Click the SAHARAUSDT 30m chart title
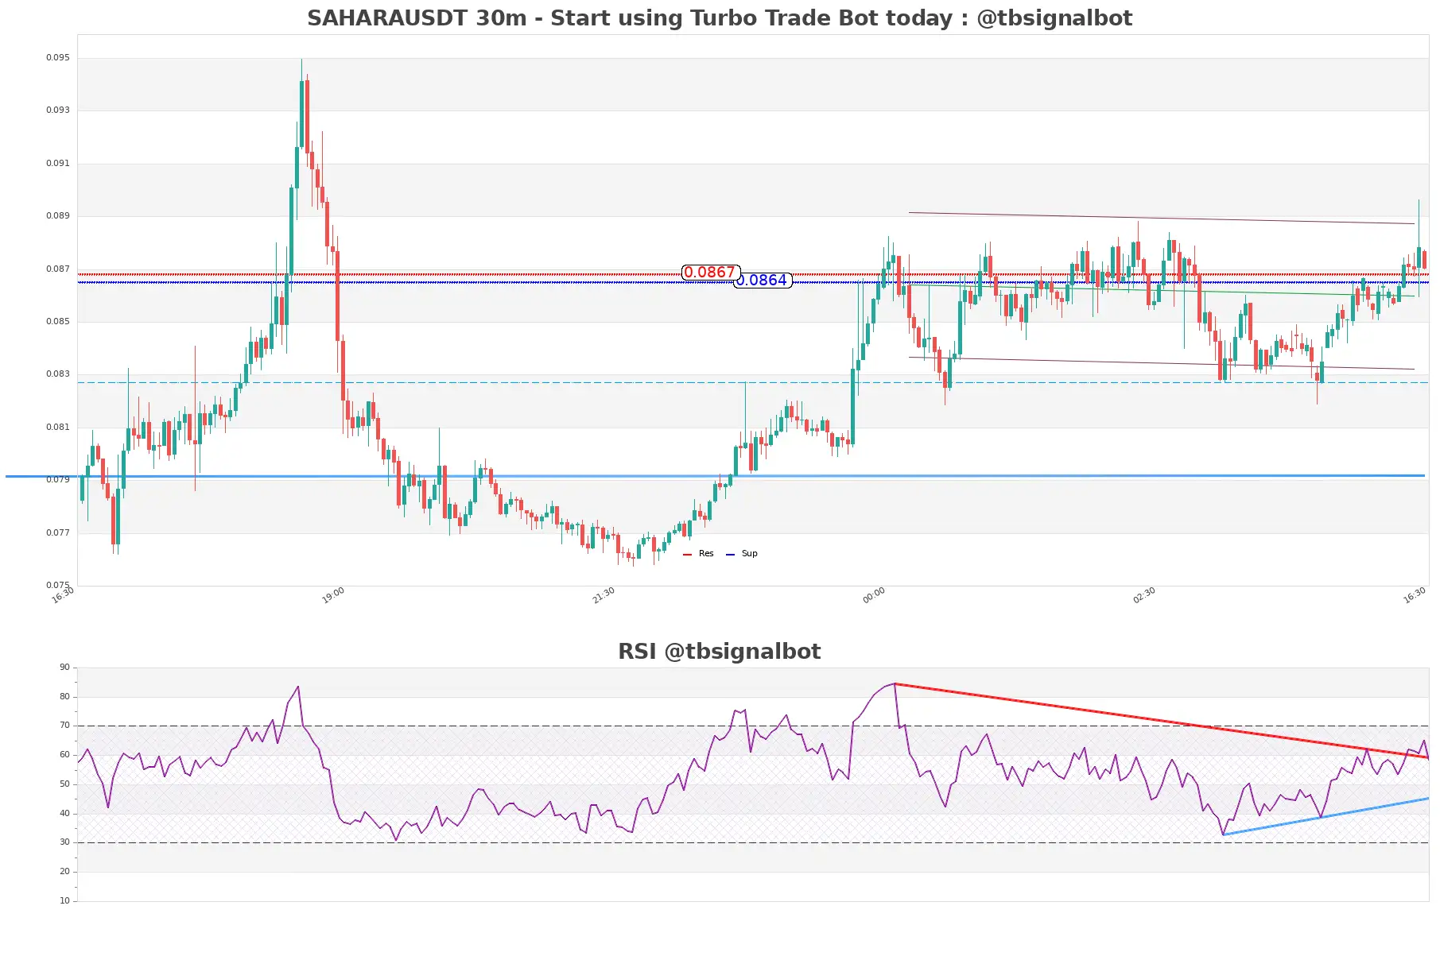Image resolution: width=1440 pixels, height=960 pixels. point(720,18)
